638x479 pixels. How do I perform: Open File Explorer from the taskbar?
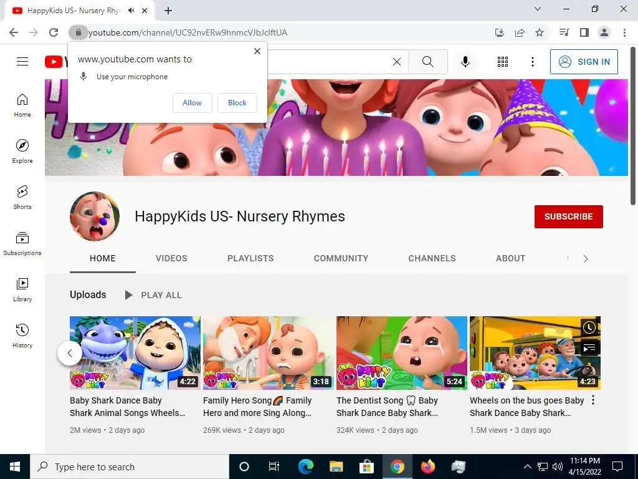(x=336, y=467)
